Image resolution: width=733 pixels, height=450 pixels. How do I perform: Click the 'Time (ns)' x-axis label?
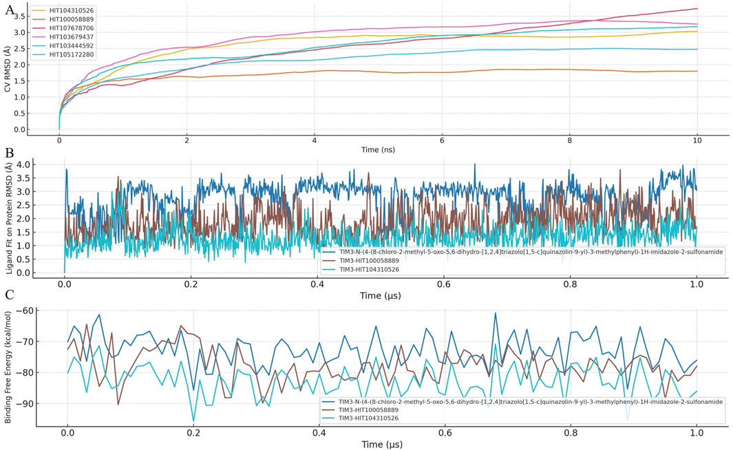(x=378, y=149)
